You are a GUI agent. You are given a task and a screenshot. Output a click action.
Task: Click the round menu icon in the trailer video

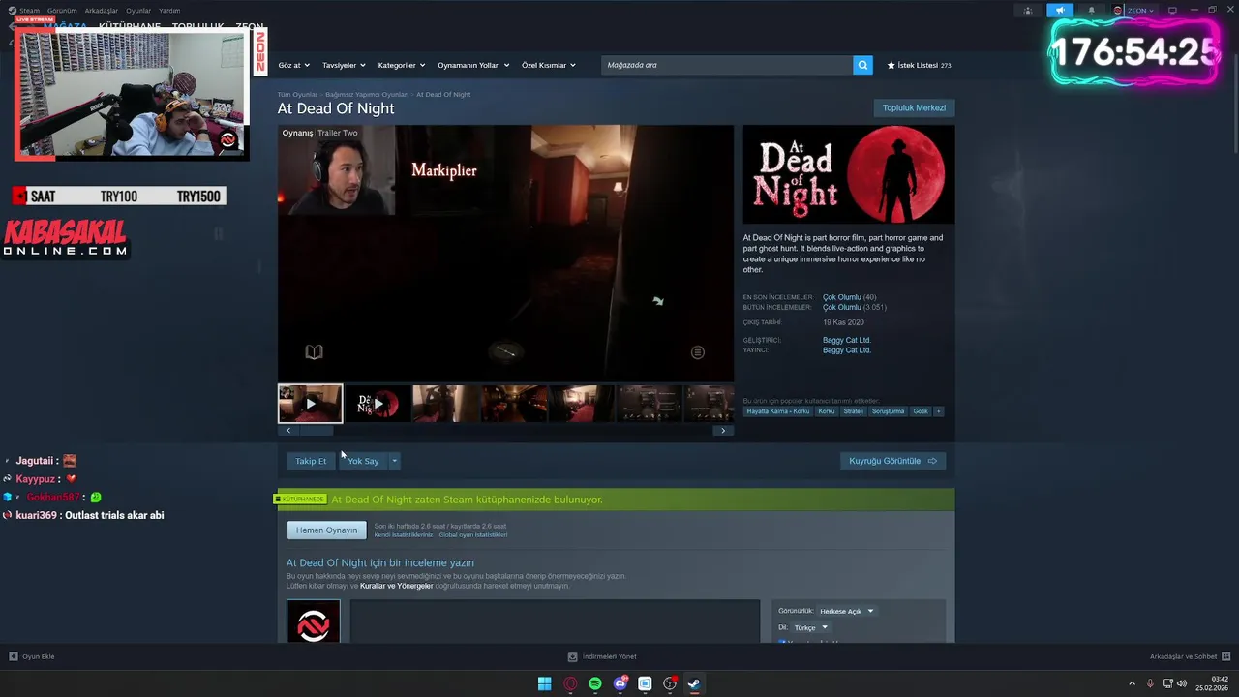coord(697,352)
